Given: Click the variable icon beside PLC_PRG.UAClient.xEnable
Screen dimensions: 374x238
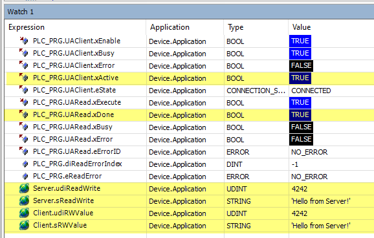Looking at the screenshot, I should [x=24, y=41].
